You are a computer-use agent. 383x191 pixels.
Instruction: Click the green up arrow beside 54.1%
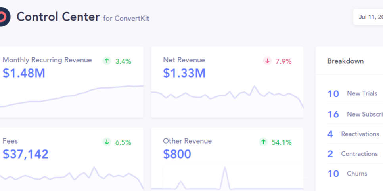[x=263, y=142]
